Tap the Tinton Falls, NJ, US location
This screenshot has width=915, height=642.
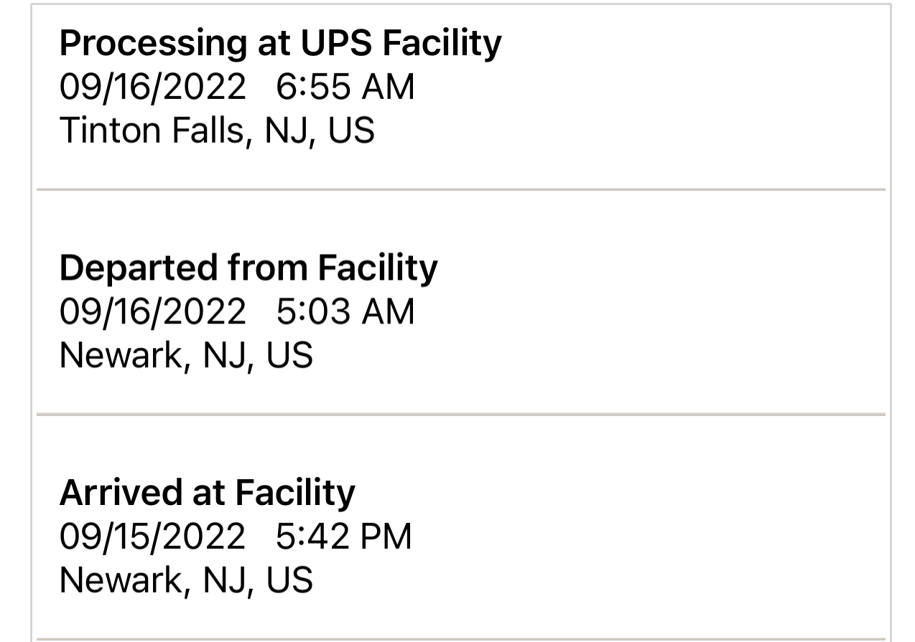[x=217, y=131]
